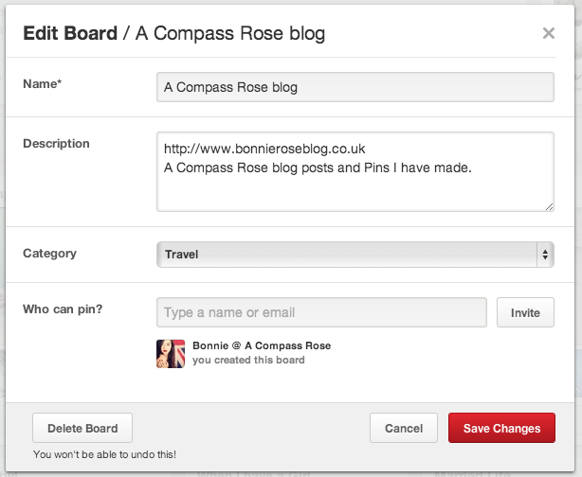Viewport: 582px width, 477px height.
Task: Click the Delete Board button
Action: pyautogui.click(x=82, y=429)
